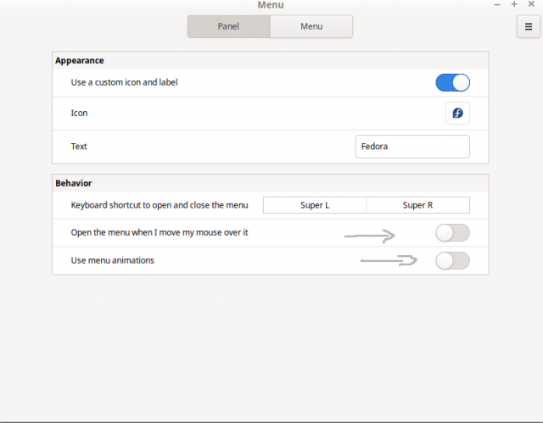The height and width of the screenshot is (423, 543).
Task: Click the Appearance section heading
Action: point(80,60)
